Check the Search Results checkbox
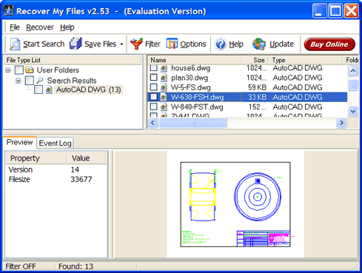The image size is (362, 273). 30,81
